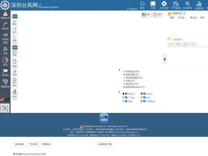This screenshot has height=156, width=208.
Task: Collapse the side panel with arrow handle
Action: tap(165, 59)
